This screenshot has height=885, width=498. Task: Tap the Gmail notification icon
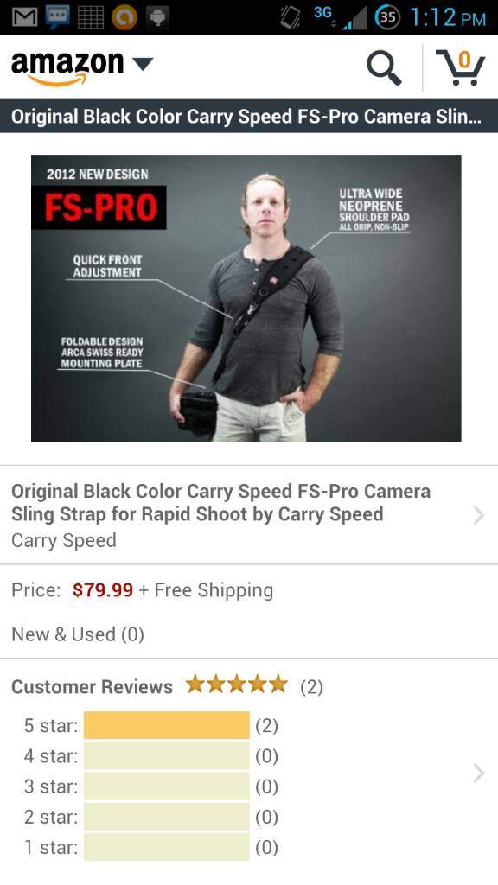(24, 17)
